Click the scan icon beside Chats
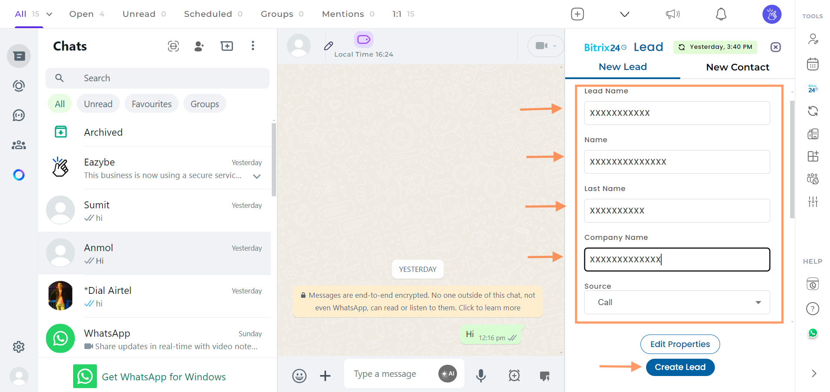The height and width of the screenshot is (392, 830). point(173,46)
